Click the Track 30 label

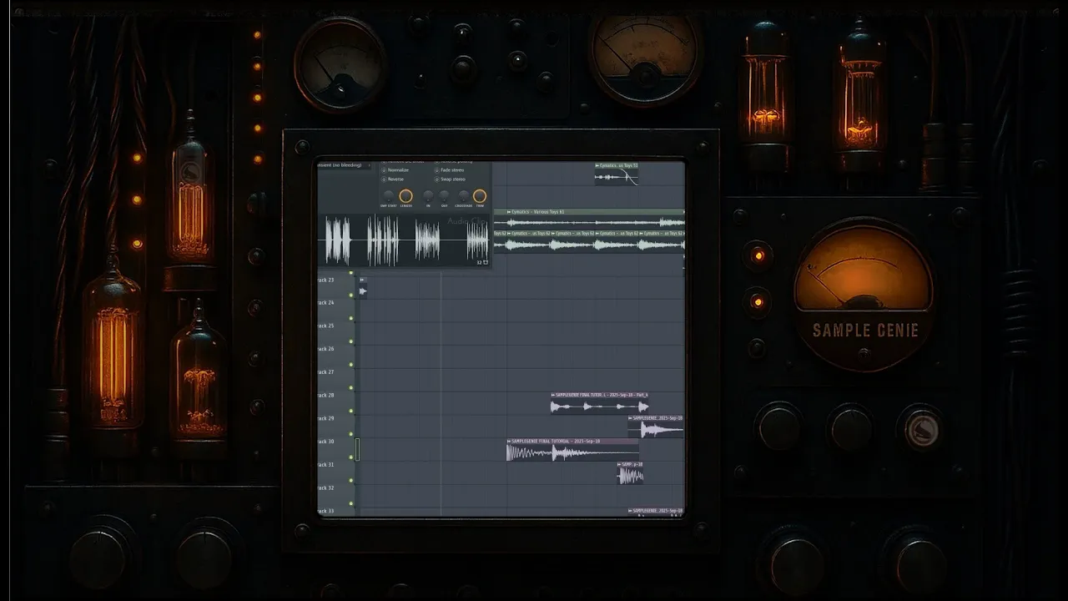click(325, 442)
